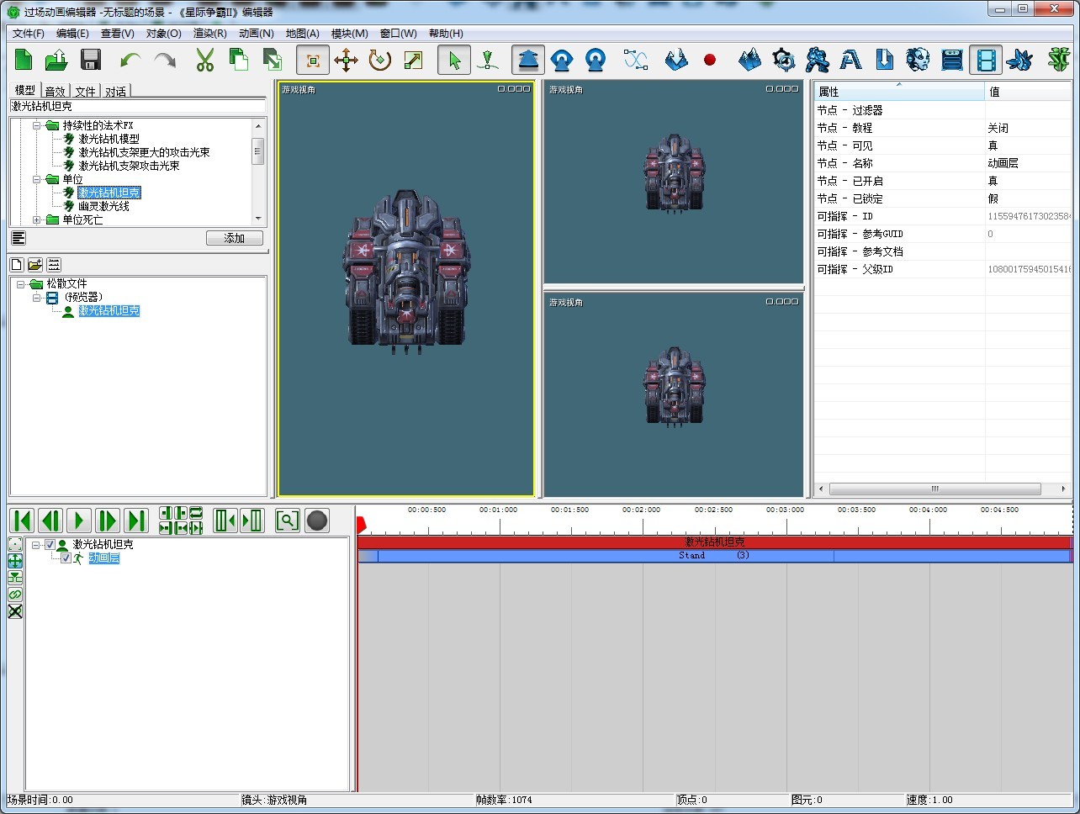This screenshot has width=1080, height=814.
Task: Click the model search input field
Action: pyautogui.click(x=138, y=107)
